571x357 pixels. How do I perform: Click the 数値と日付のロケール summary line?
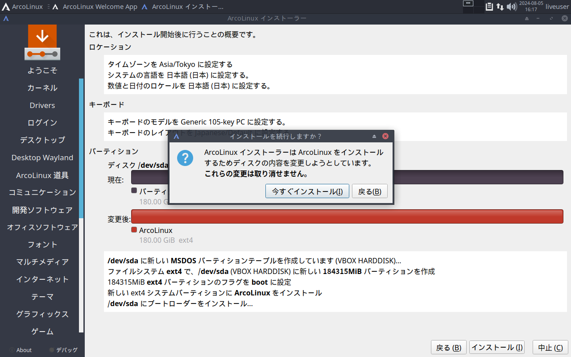coord(190,86)
